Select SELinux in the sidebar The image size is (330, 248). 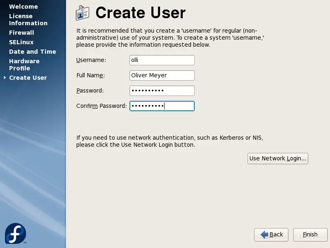(x=21, y=42)
